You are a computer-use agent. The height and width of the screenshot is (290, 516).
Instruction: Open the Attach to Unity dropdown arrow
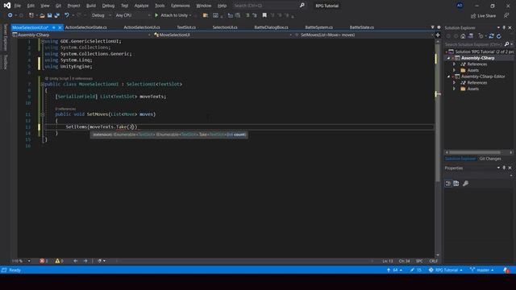[x=190, y=15]
